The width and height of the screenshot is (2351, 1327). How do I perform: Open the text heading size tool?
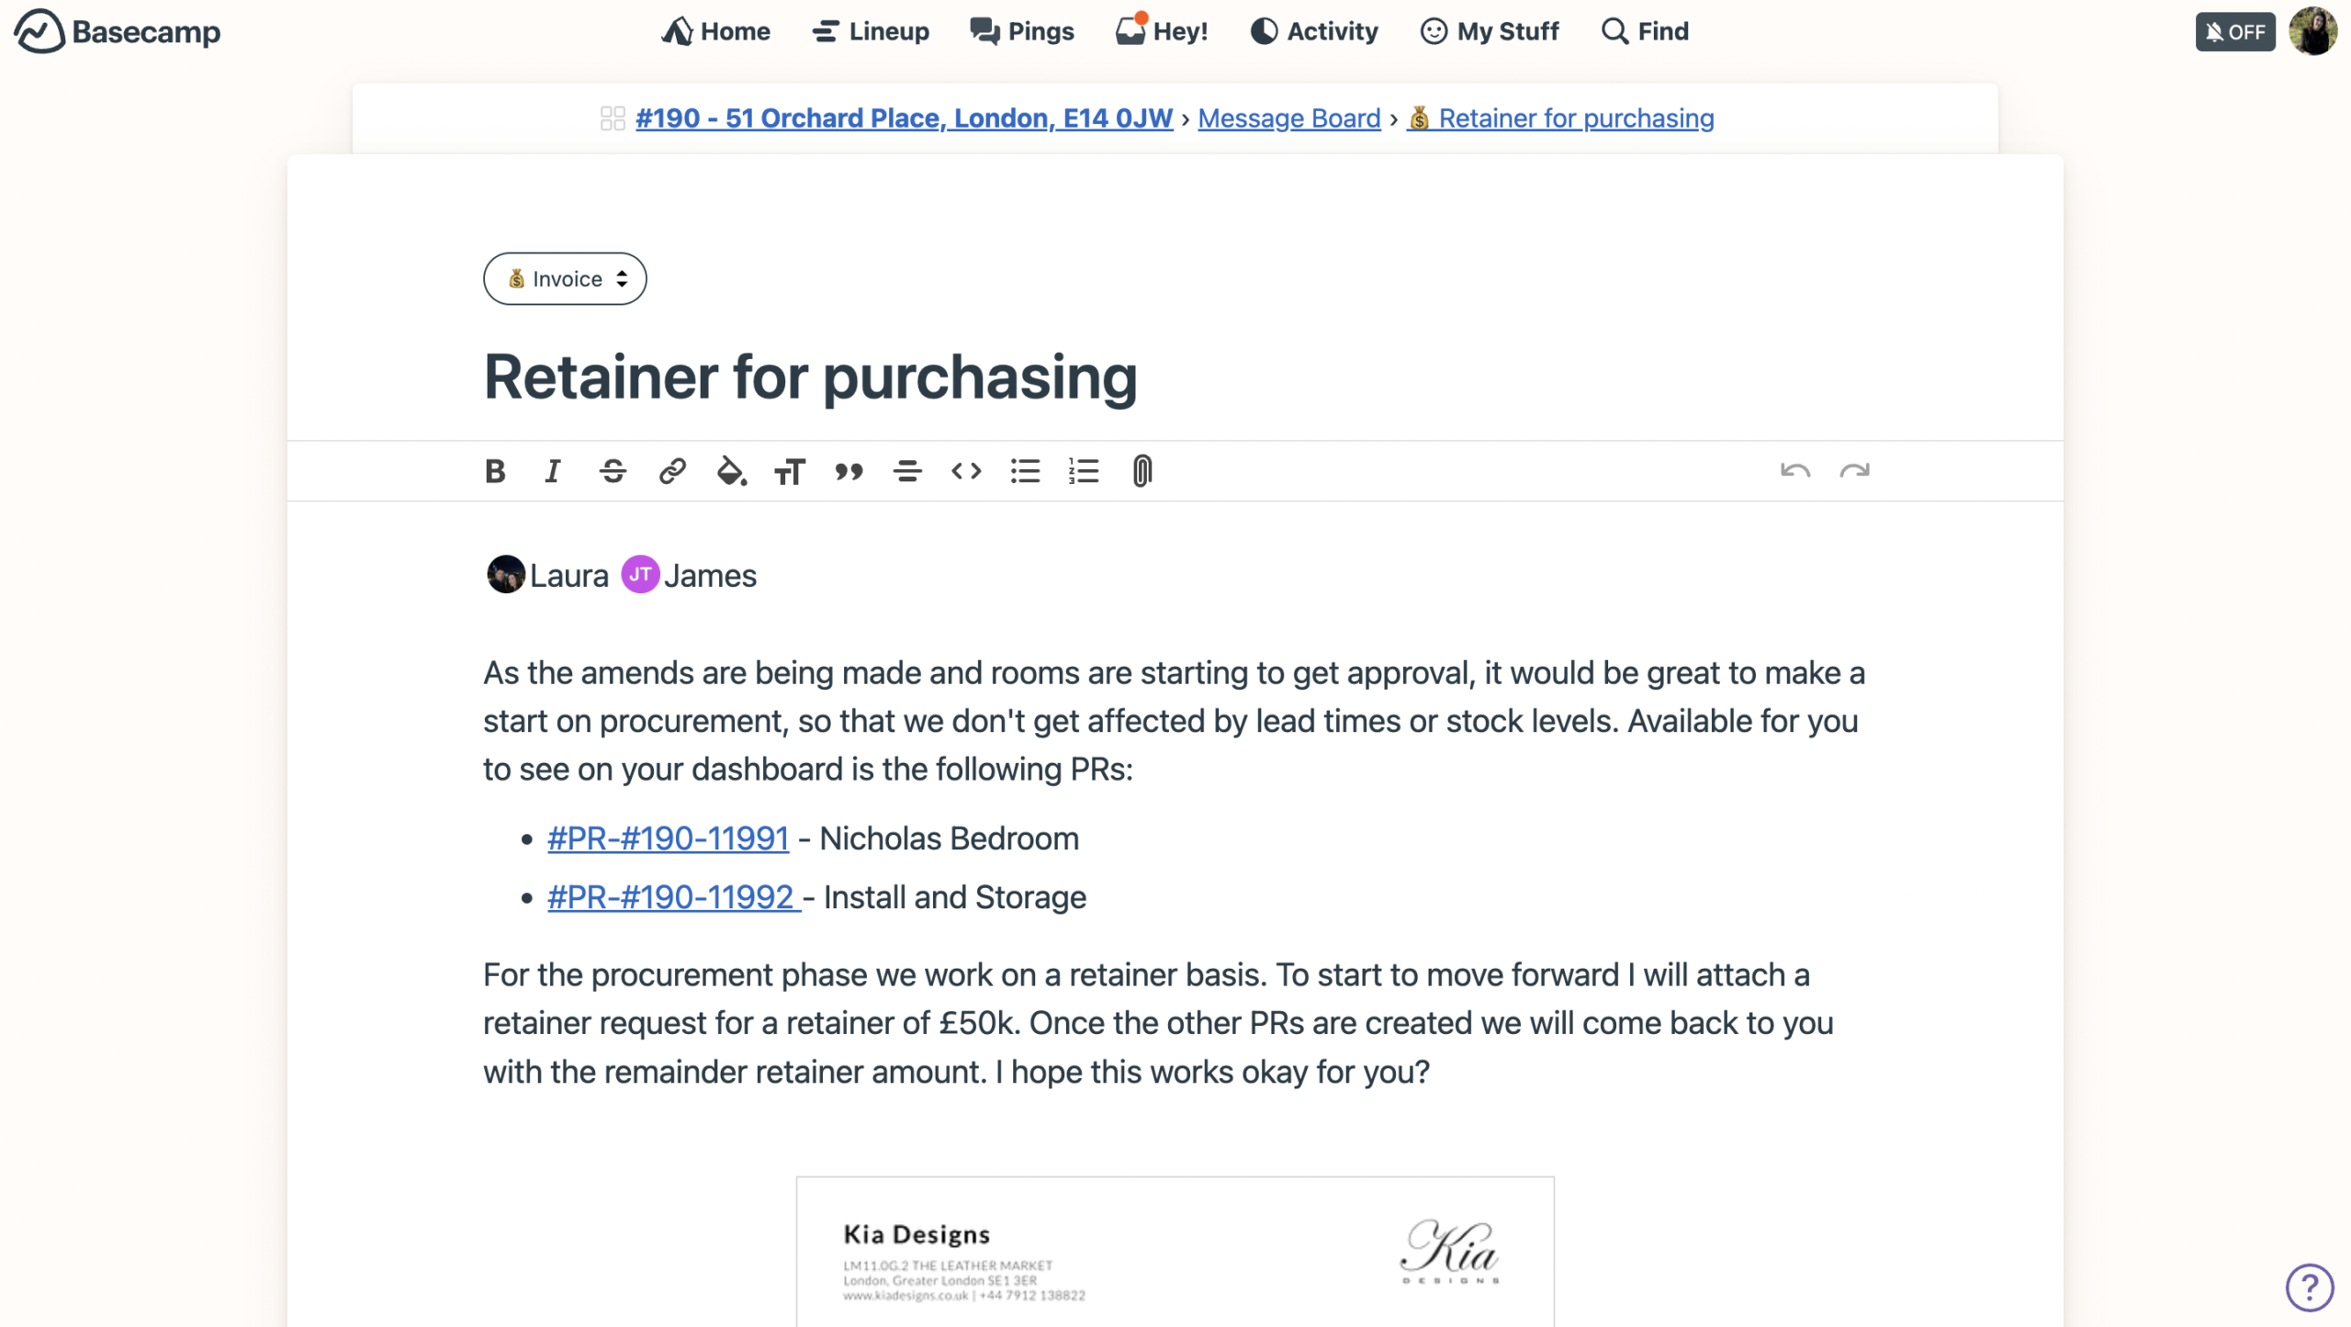[x=790, y=471]
